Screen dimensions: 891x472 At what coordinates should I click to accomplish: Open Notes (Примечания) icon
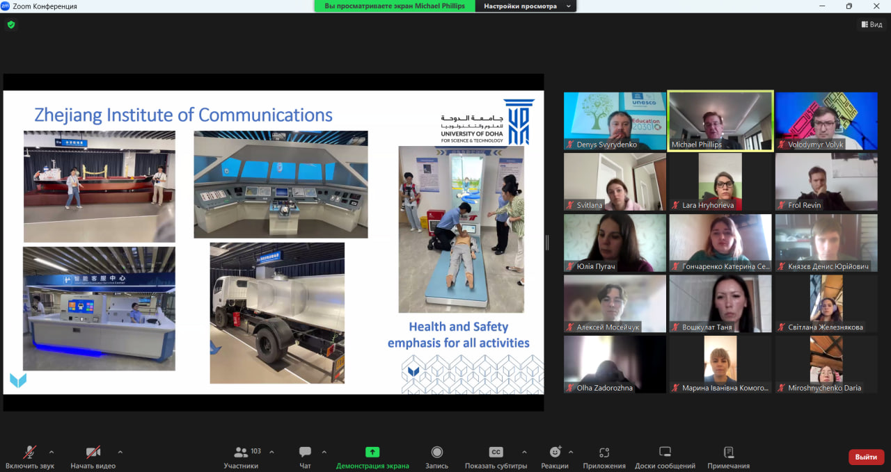pyautogui.click(x=728, y=453)
